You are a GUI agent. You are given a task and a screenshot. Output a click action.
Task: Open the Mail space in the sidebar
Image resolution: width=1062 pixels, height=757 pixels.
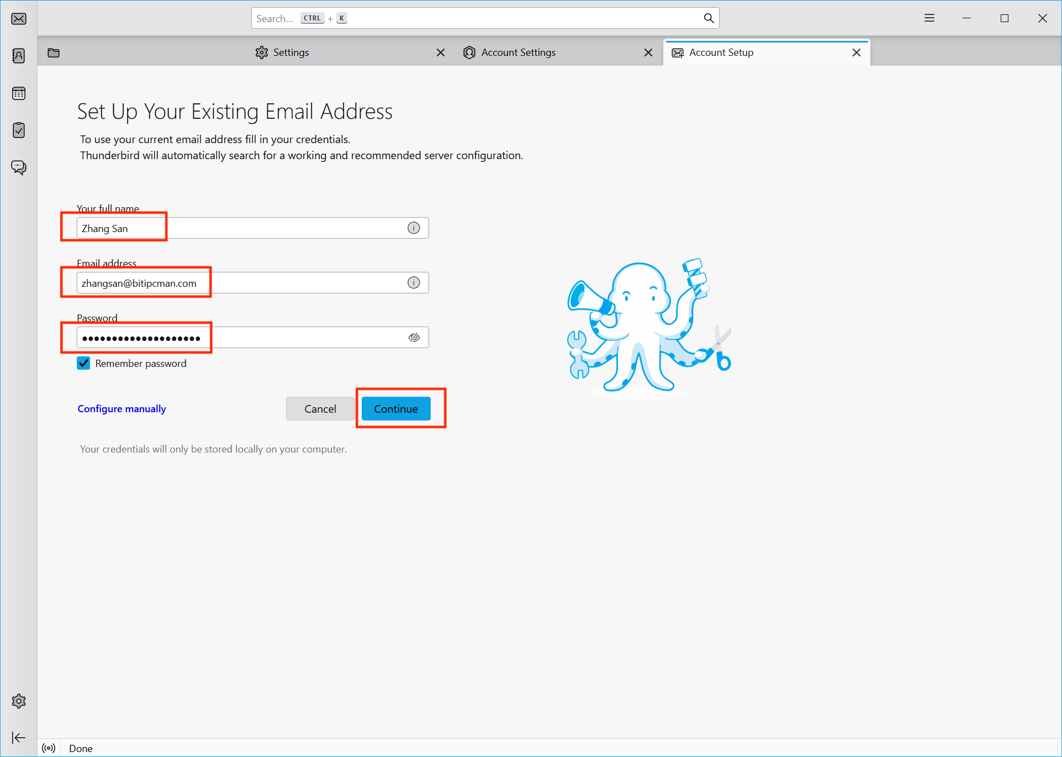tap(19, 19)
